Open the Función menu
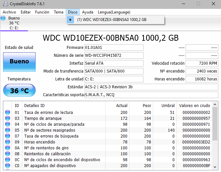221x172 pixels. pos(42,12)
